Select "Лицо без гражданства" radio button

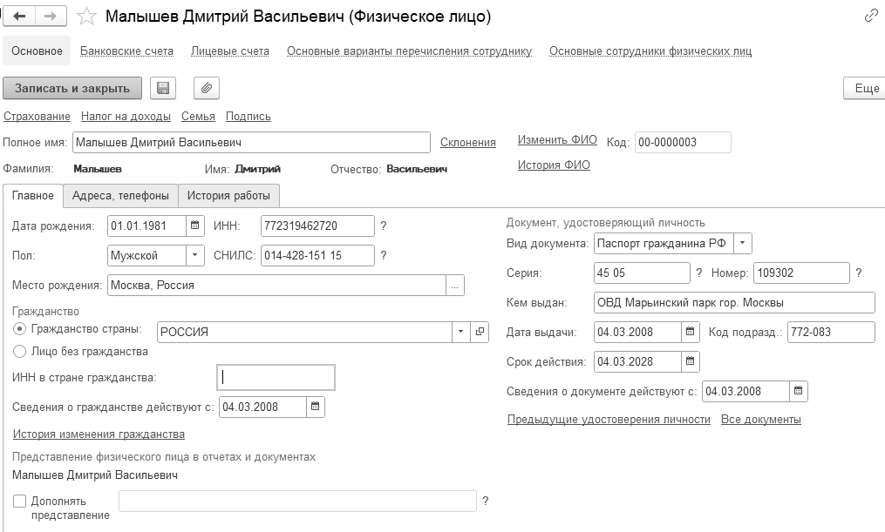(20, 352)
